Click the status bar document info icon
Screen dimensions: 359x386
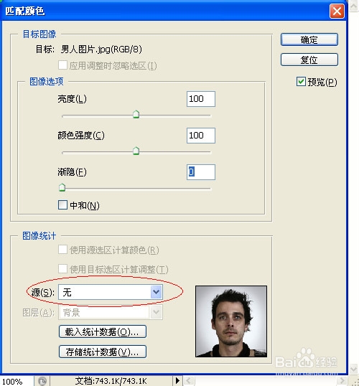[42, 381]
